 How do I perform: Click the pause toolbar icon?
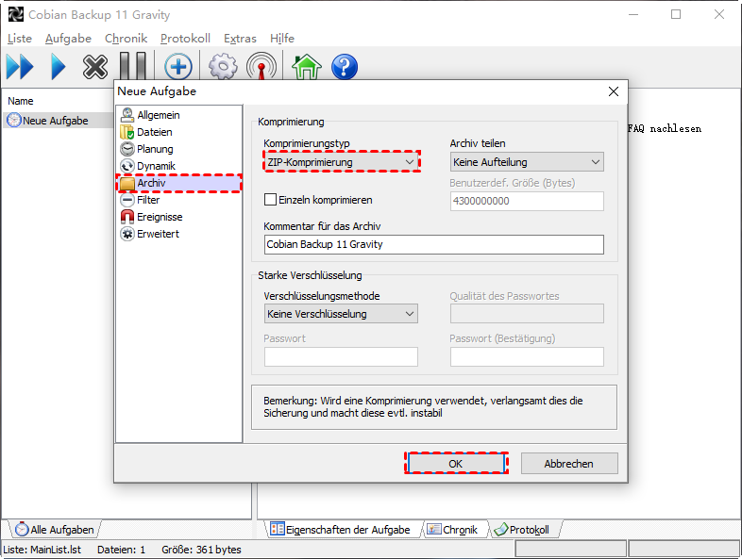(132, 66)
